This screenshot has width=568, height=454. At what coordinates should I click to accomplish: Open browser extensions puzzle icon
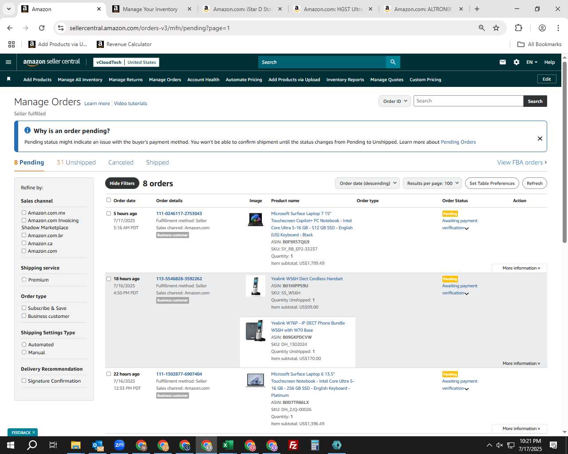518,28
